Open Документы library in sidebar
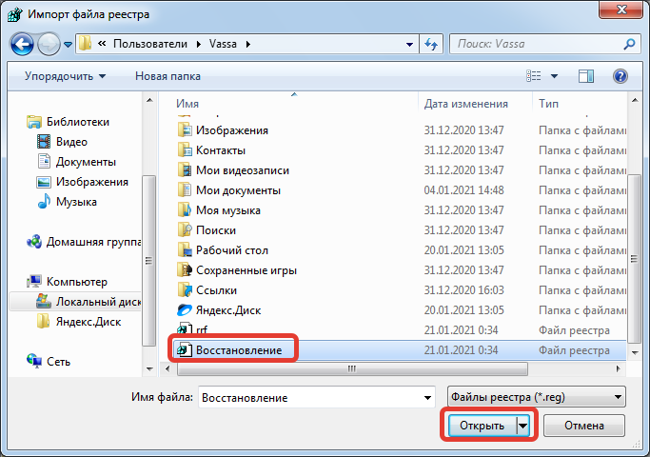Image resolution: width=650 pixels, height=457 pixels. (x=86, y=162)
